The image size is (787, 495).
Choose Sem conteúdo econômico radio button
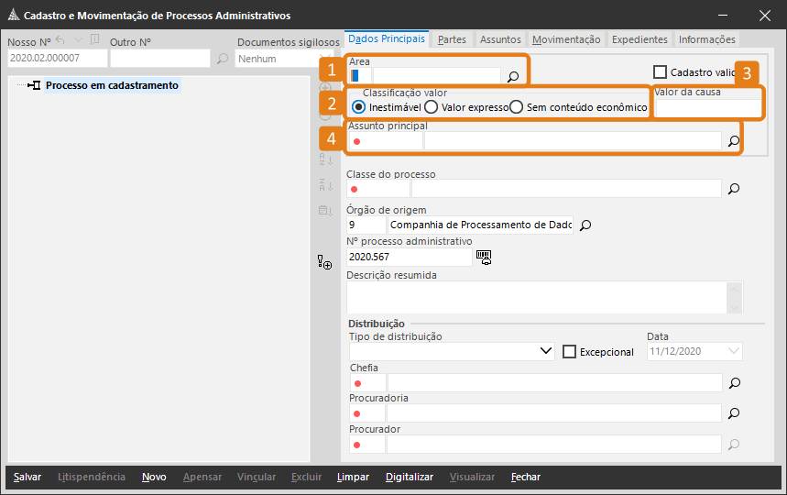(516, 107)
